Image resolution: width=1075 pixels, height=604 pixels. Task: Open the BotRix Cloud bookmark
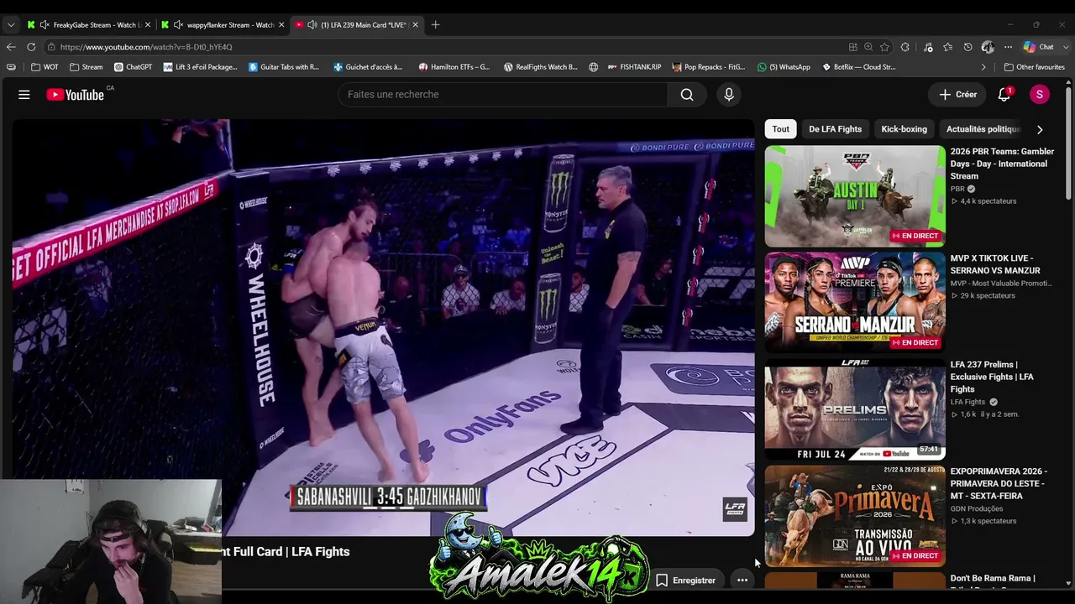point(858,67)
